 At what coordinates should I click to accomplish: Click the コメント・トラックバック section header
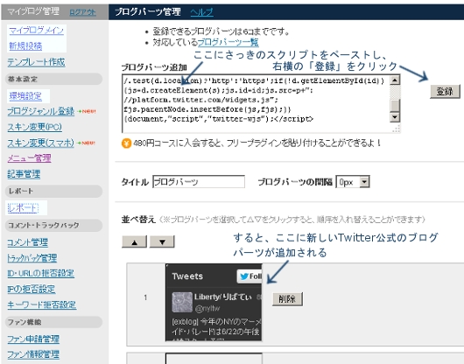tap(53, 226)
